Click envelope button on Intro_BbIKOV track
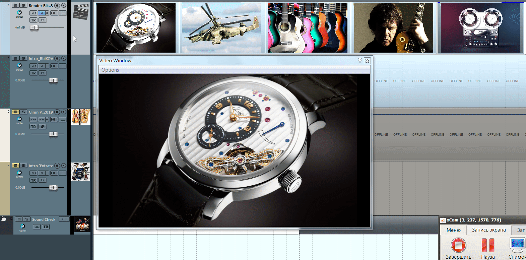The width and height of the screenshot is (526, 260). pyautogui.click(x=63, y=66)
